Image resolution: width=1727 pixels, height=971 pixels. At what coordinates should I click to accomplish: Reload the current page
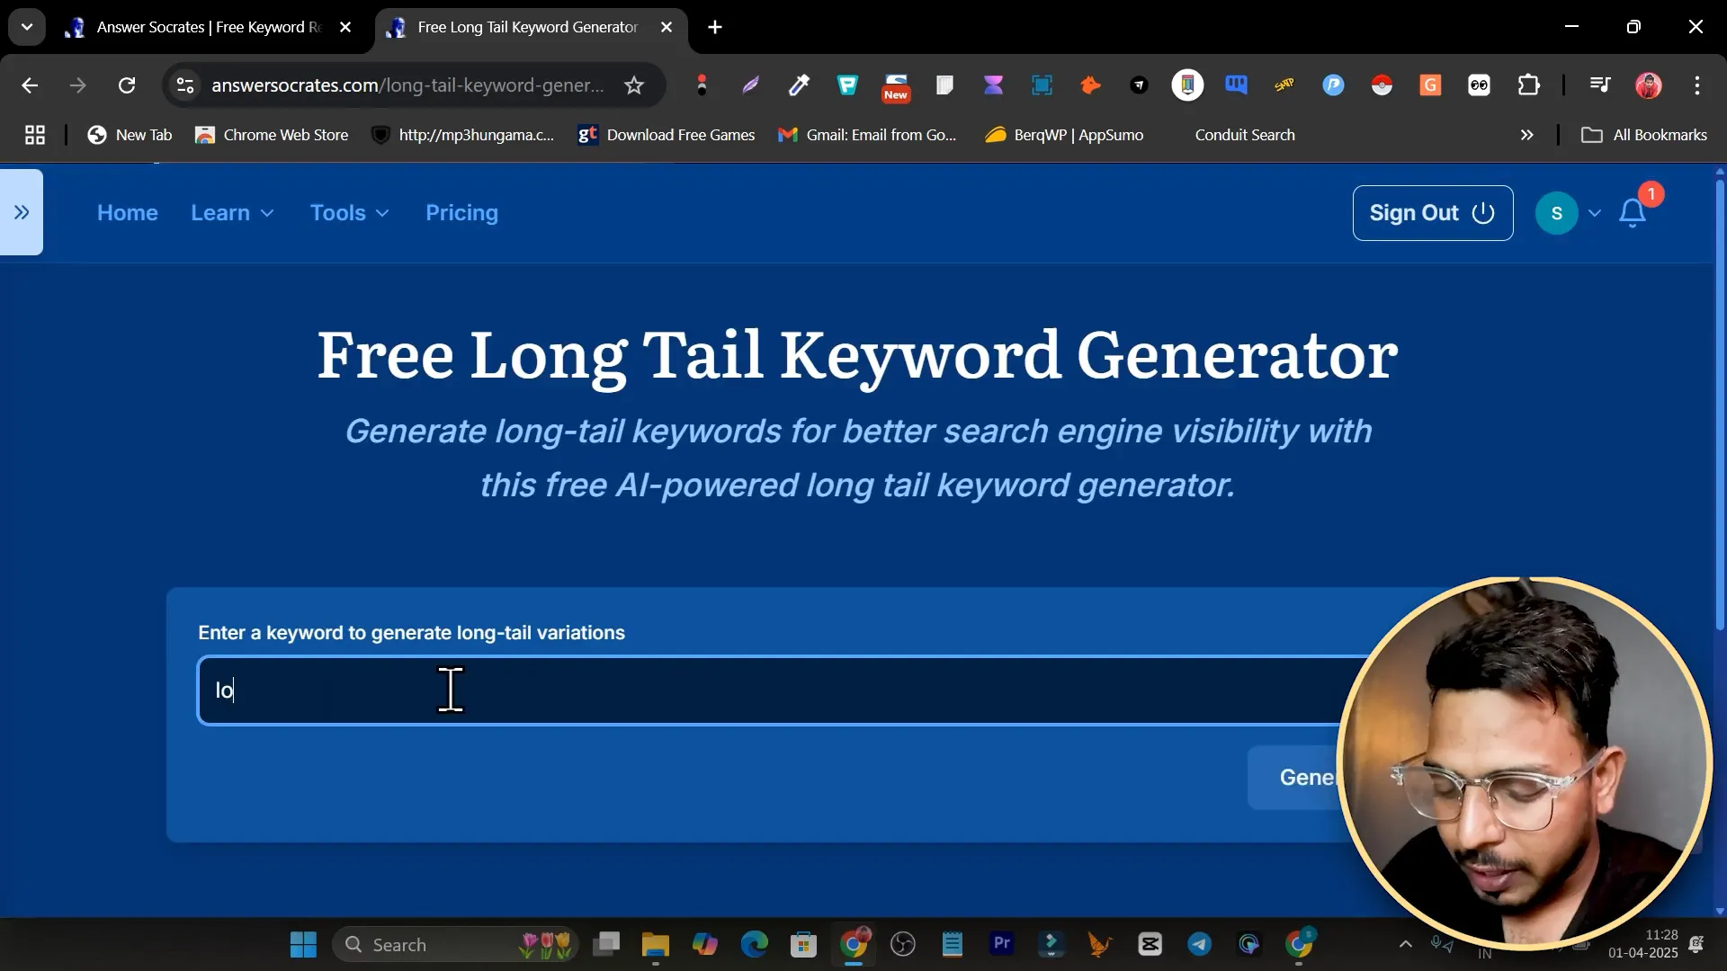[x=127, y=85]
